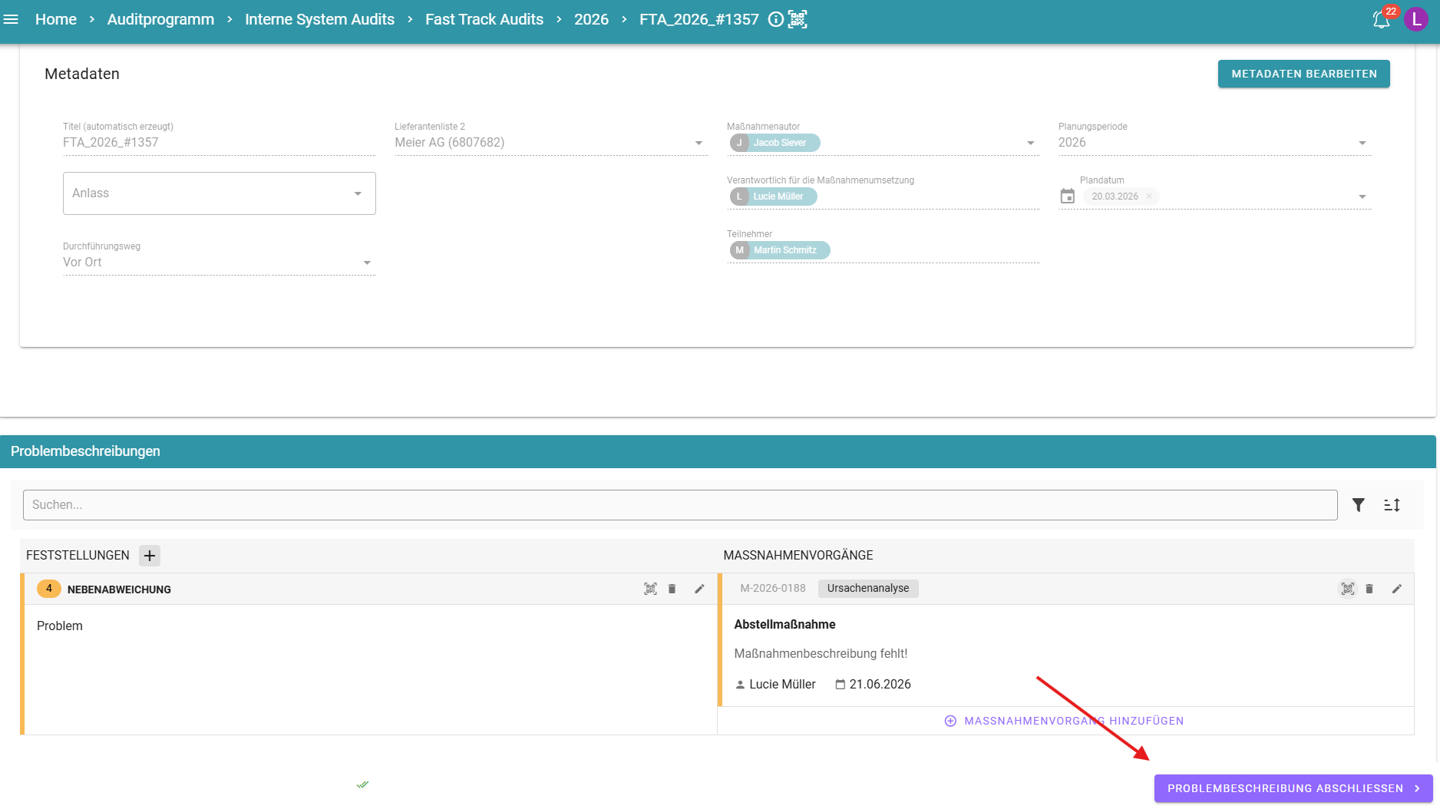This screenshot has width=1440, height=809.
Task: Click the Titel field FTA_2026_#1357
Action: [220, 143]
